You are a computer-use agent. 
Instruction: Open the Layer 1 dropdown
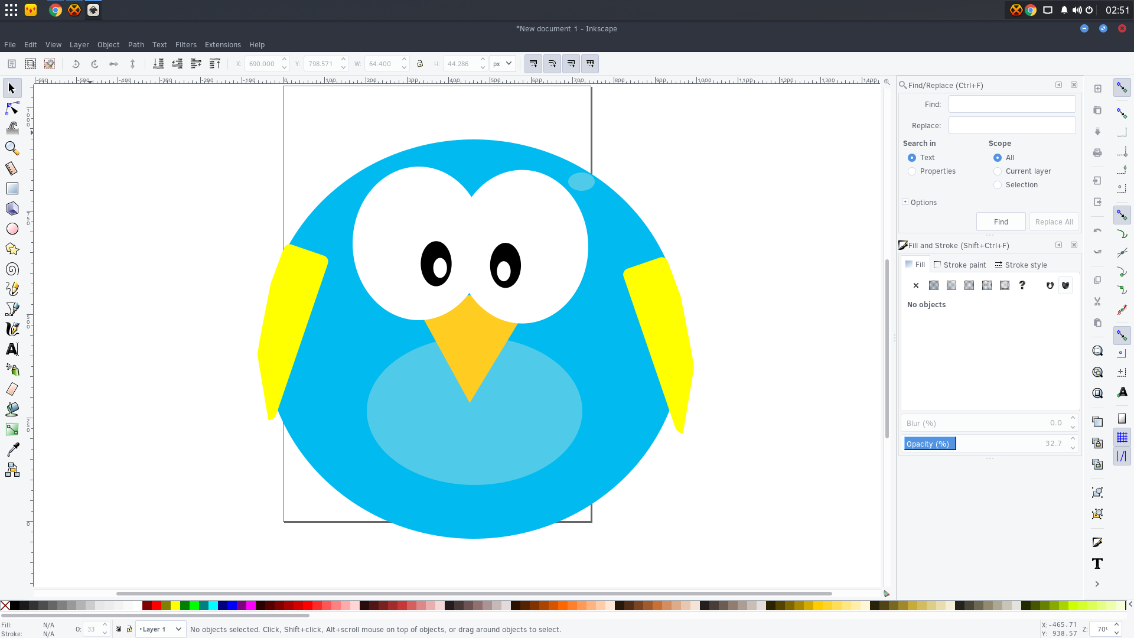coord(161,629)
